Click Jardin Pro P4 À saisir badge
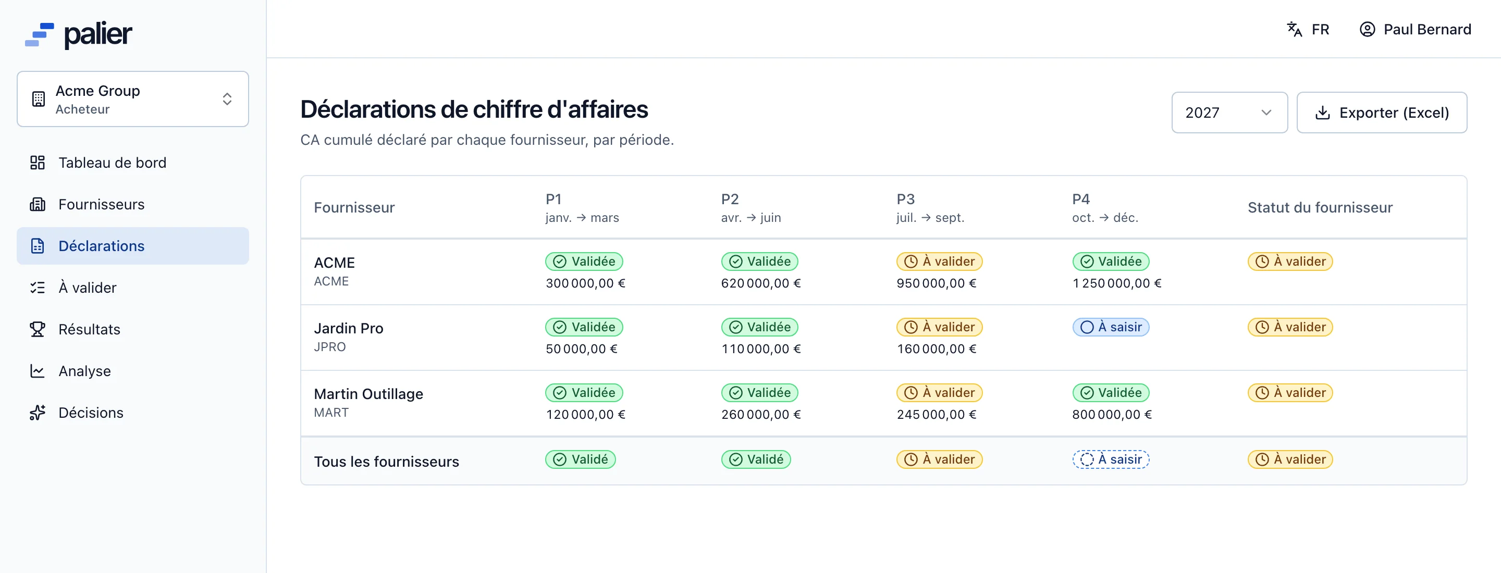This screenshot has width=1501, height=573. (1111, 327)
